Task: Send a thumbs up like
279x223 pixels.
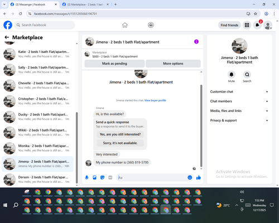Action: (x=199, y=177)
